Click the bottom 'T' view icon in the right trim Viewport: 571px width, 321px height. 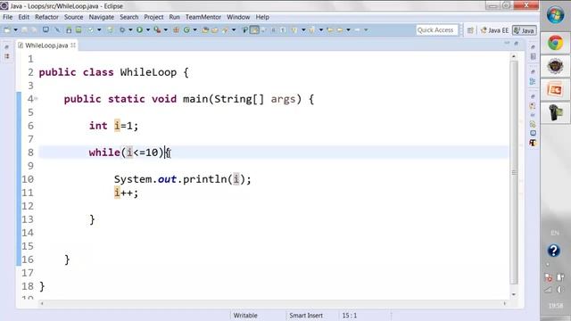click(x=533, y=143)
